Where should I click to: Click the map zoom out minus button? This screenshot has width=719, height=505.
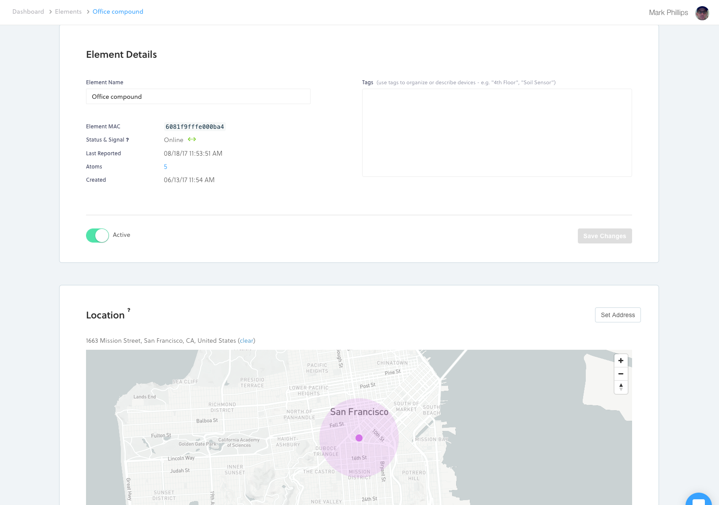(x=621, y=374)
